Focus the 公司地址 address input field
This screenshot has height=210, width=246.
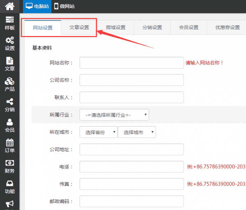[131, 149]
